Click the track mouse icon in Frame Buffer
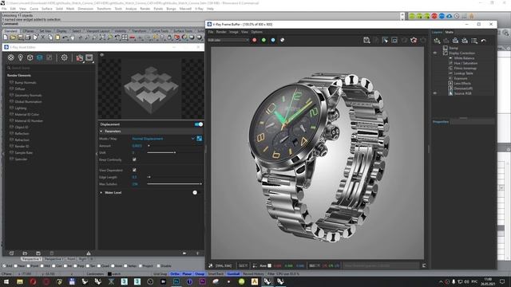The width and height of the screenshot is (511, 287). click(385, 40)
